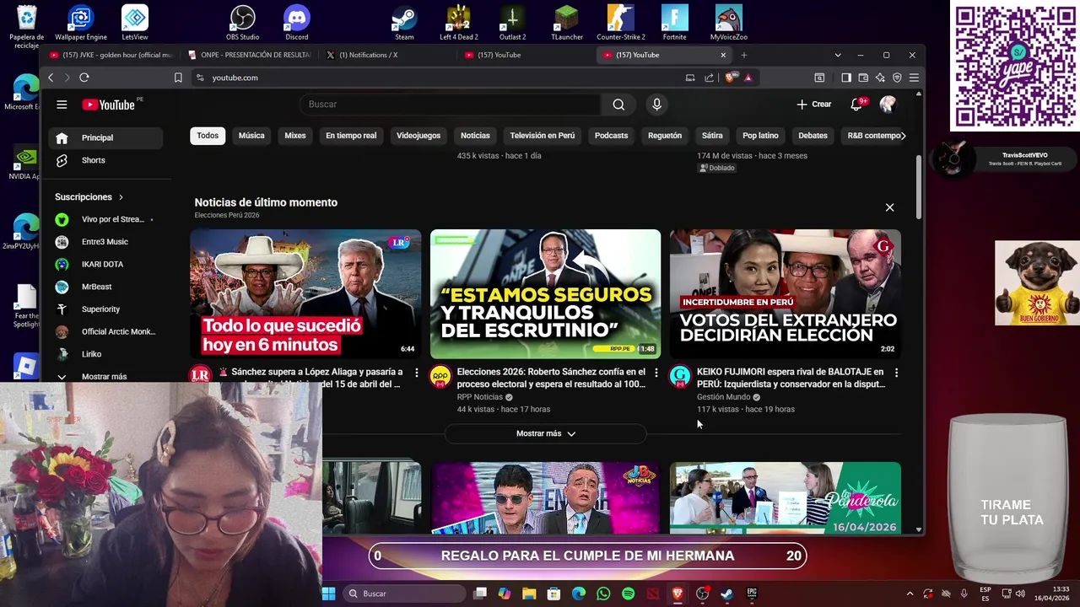This screenshot has width=1080, height=607.
Task: Open the browser tab list dropdown
Action: tap(838, 55)
